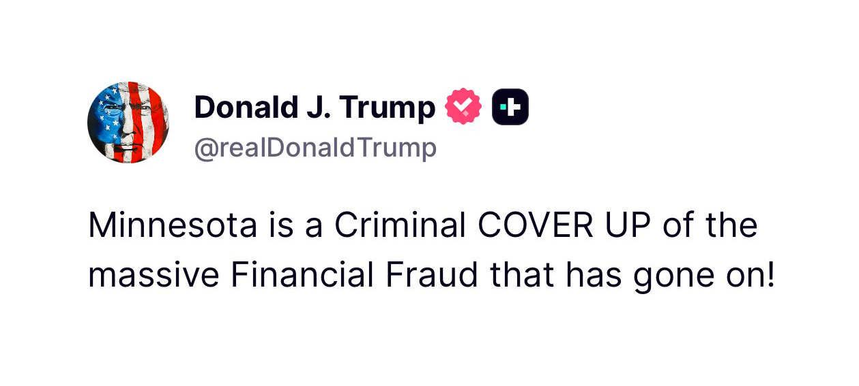Click the flag-painted profile avatar
The image size is (859, 386).
(129, 123)
